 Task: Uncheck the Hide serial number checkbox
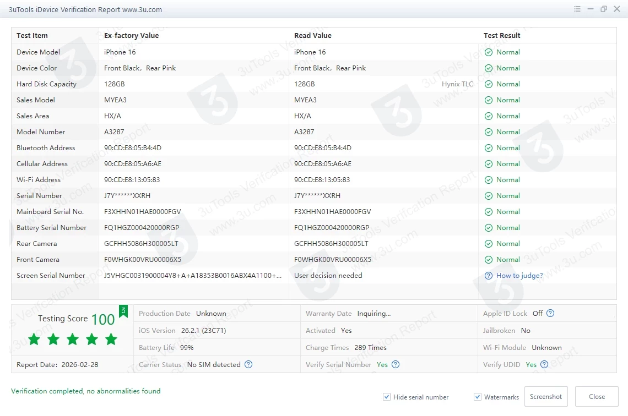click(387, 397)
